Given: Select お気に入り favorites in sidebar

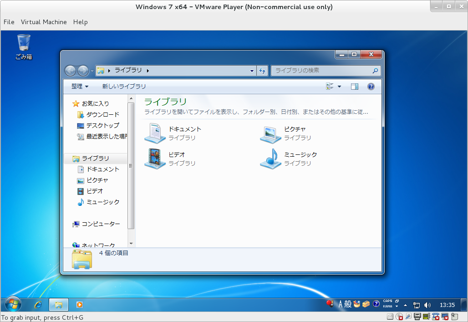Looking at the screenshot, I should [x=91, y=104].
